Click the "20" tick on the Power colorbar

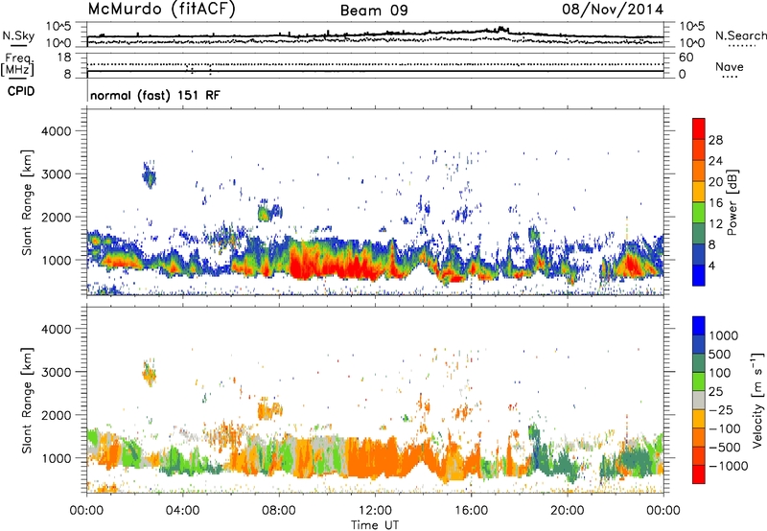(x=715, y=182)
